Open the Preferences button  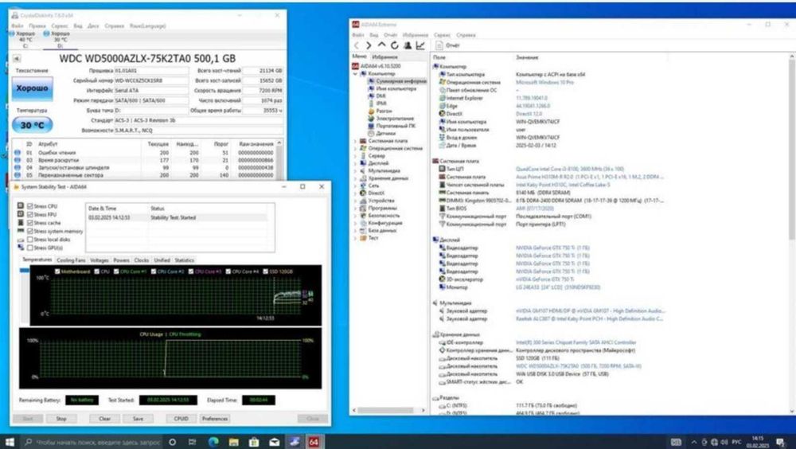coord(215,419)
